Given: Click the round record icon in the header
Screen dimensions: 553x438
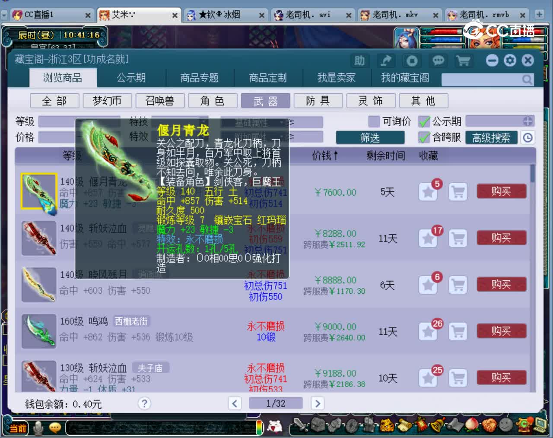Looking at the screenshot, I should click(412, 60).
